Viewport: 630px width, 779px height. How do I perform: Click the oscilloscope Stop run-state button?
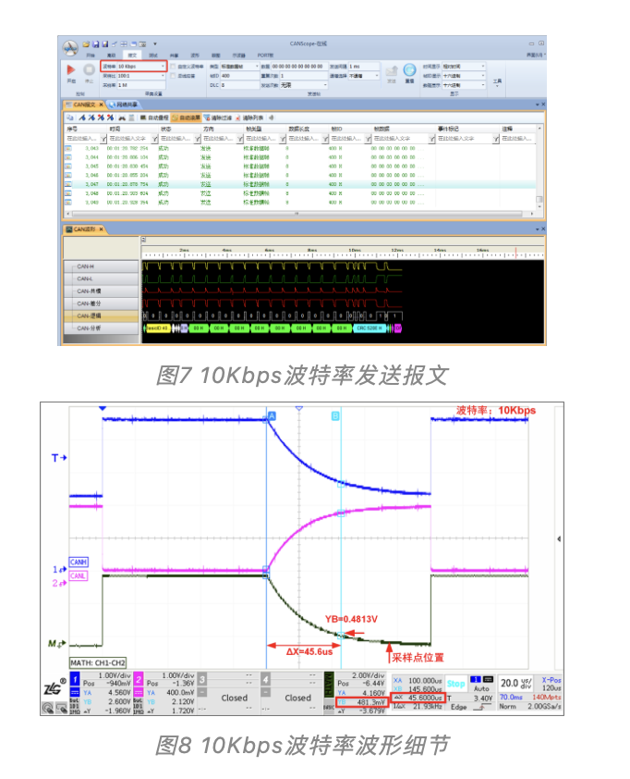click(456, 684)
